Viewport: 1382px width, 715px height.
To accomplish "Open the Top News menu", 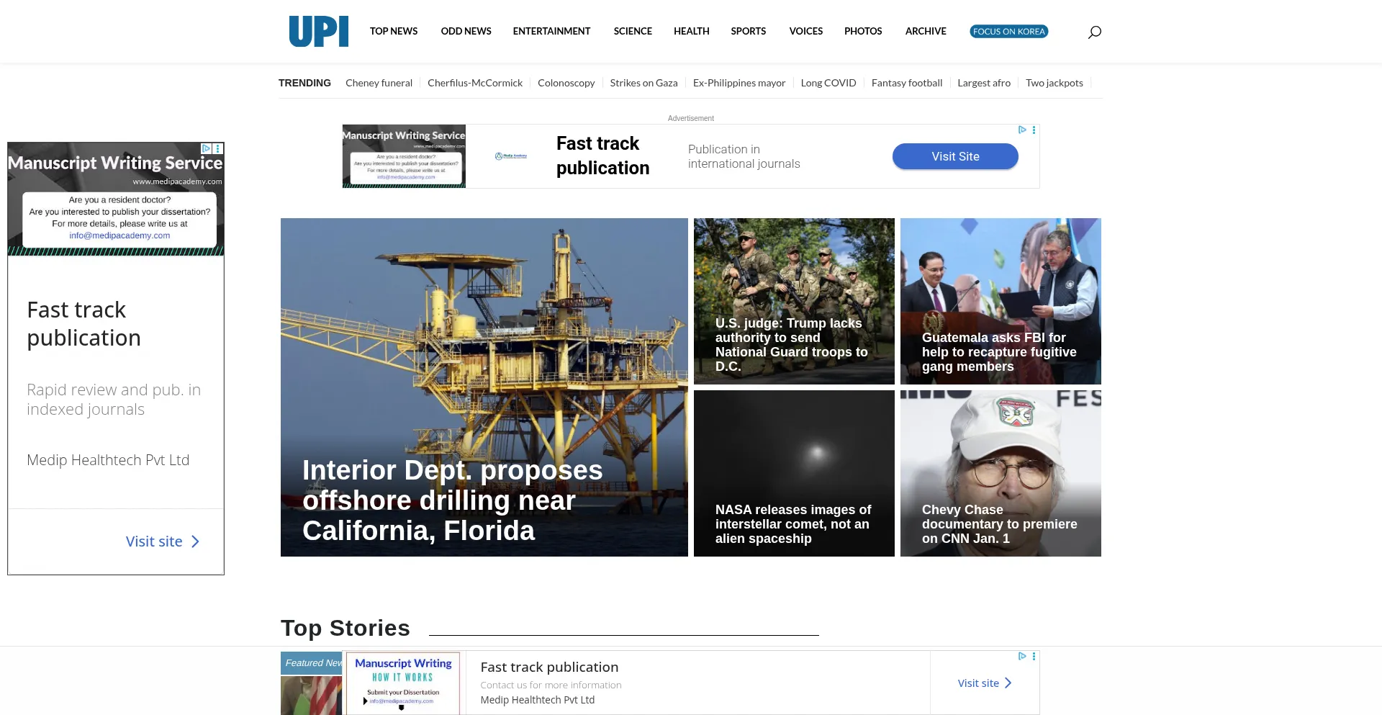I will (x=393, y=32).
